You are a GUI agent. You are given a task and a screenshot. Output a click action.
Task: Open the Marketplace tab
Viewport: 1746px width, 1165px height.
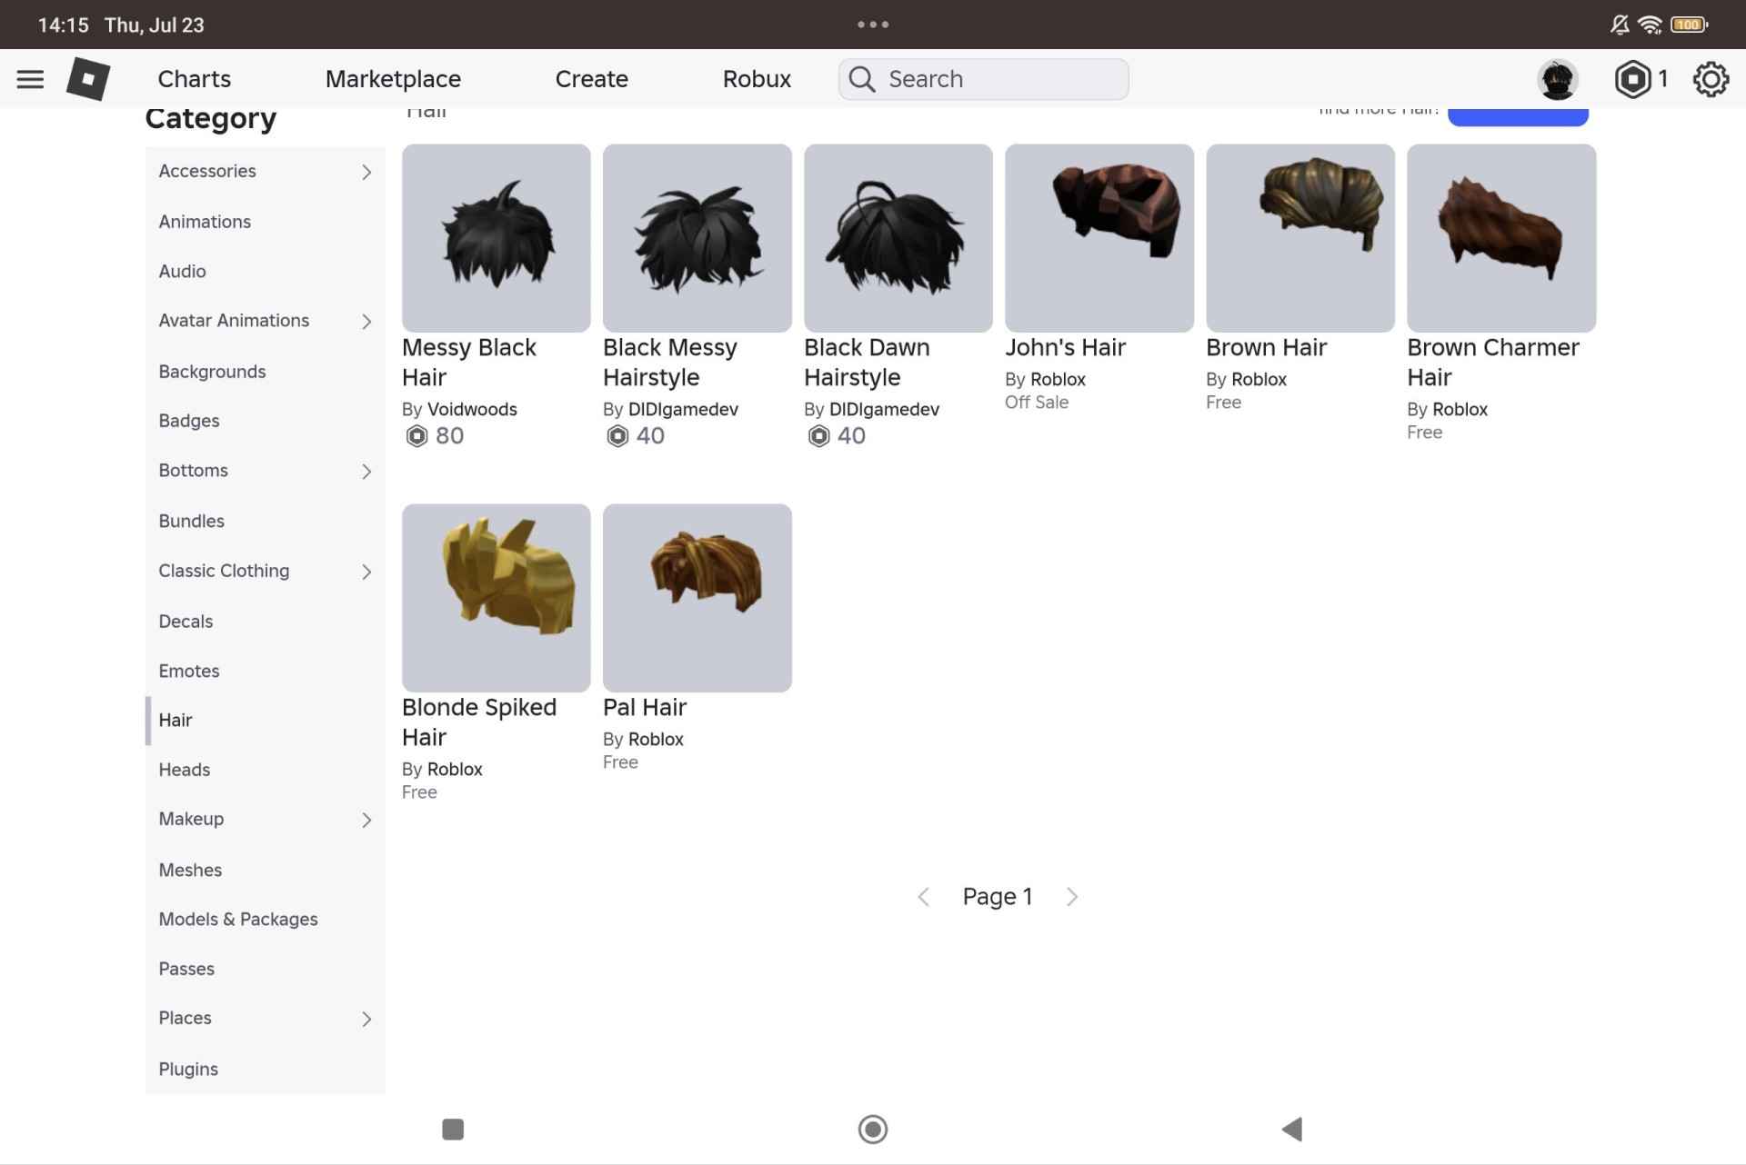393,79
